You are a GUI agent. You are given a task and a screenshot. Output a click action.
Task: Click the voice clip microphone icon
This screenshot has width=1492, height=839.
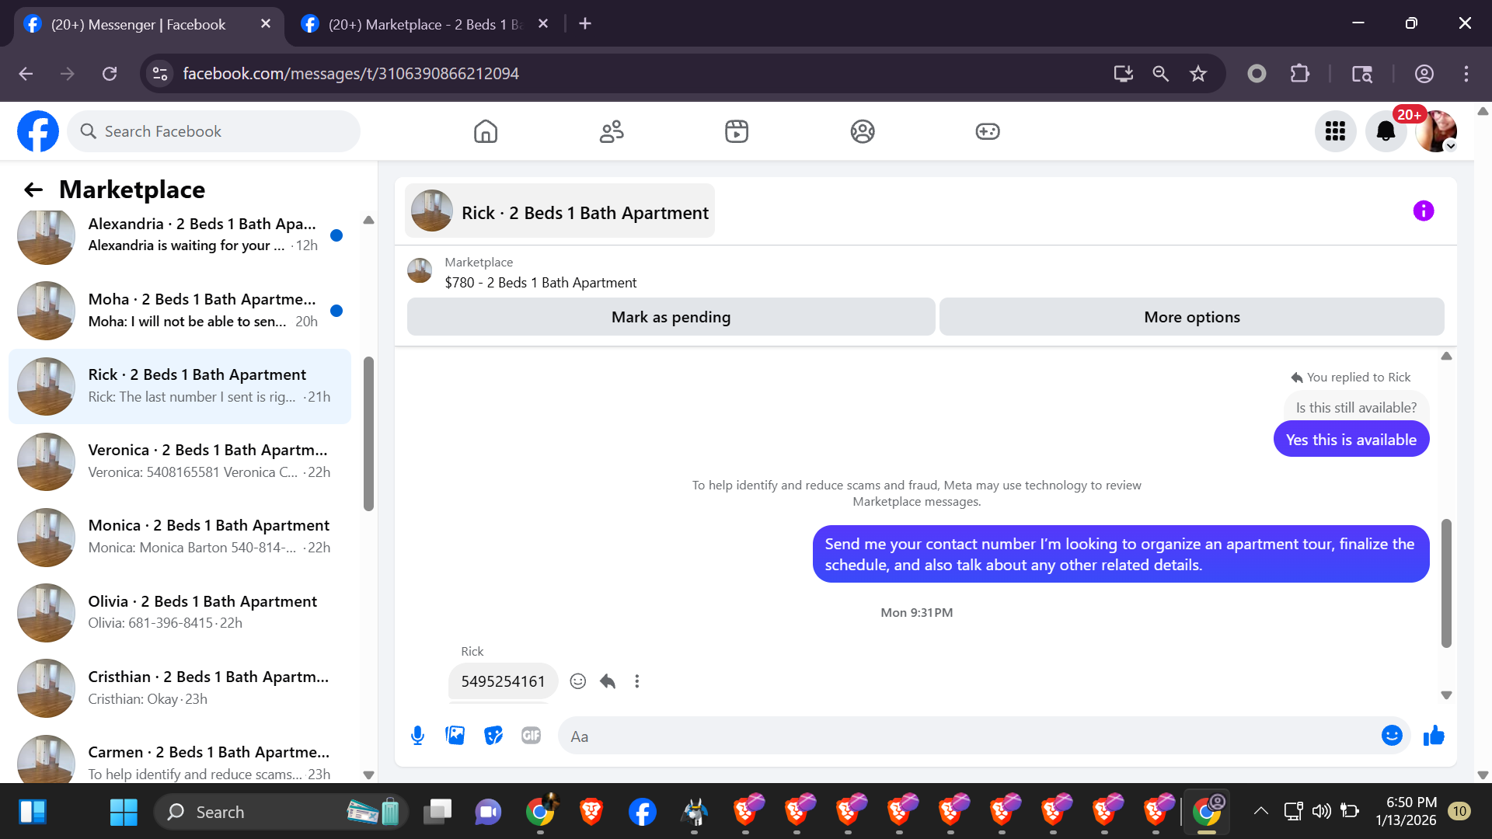pos(417,735)
